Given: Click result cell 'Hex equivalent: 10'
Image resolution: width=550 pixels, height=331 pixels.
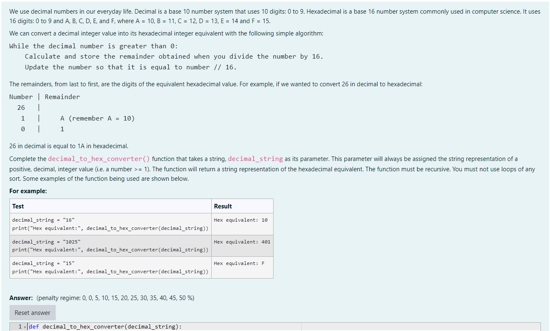Looking at the screenshot, I should tap(242, 224).
